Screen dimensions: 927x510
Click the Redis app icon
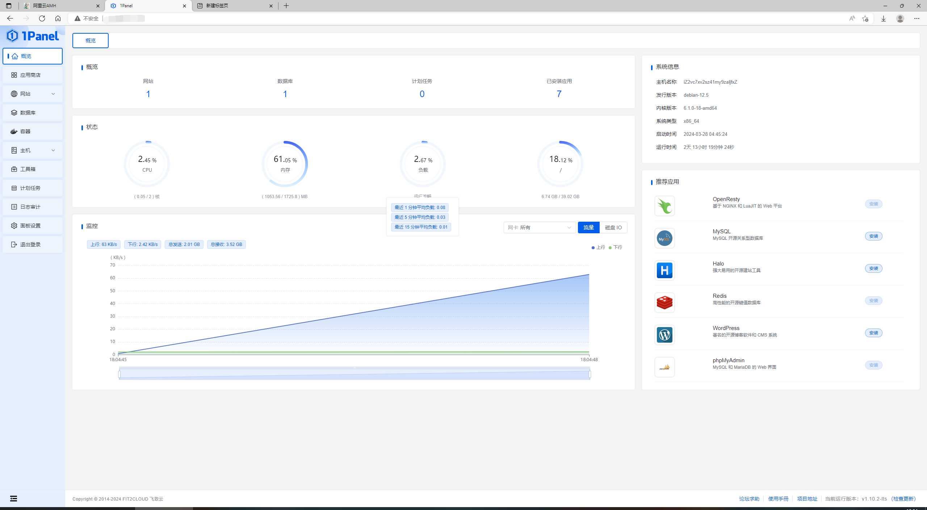point(664,302)
